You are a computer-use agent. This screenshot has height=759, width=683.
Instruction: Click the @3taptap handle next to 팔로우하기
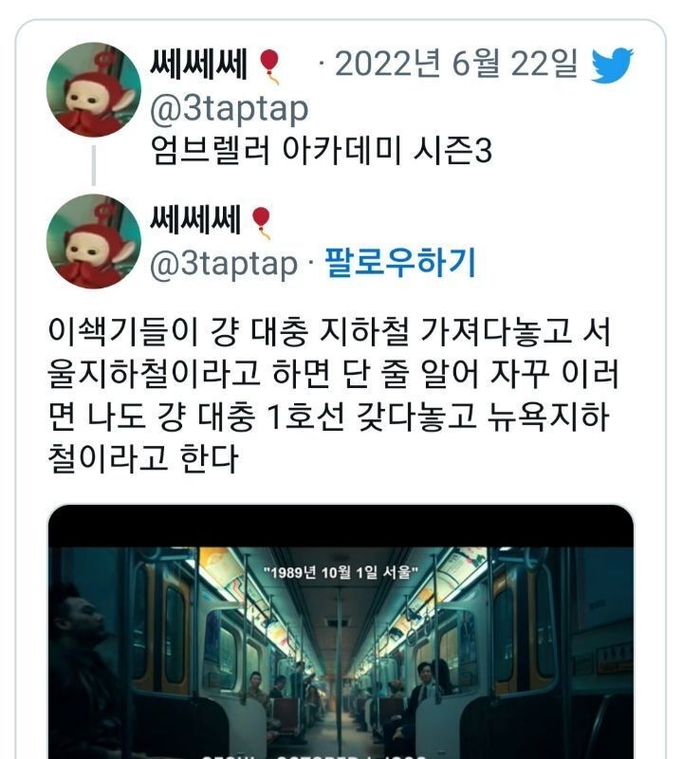[x=223, y=264]
